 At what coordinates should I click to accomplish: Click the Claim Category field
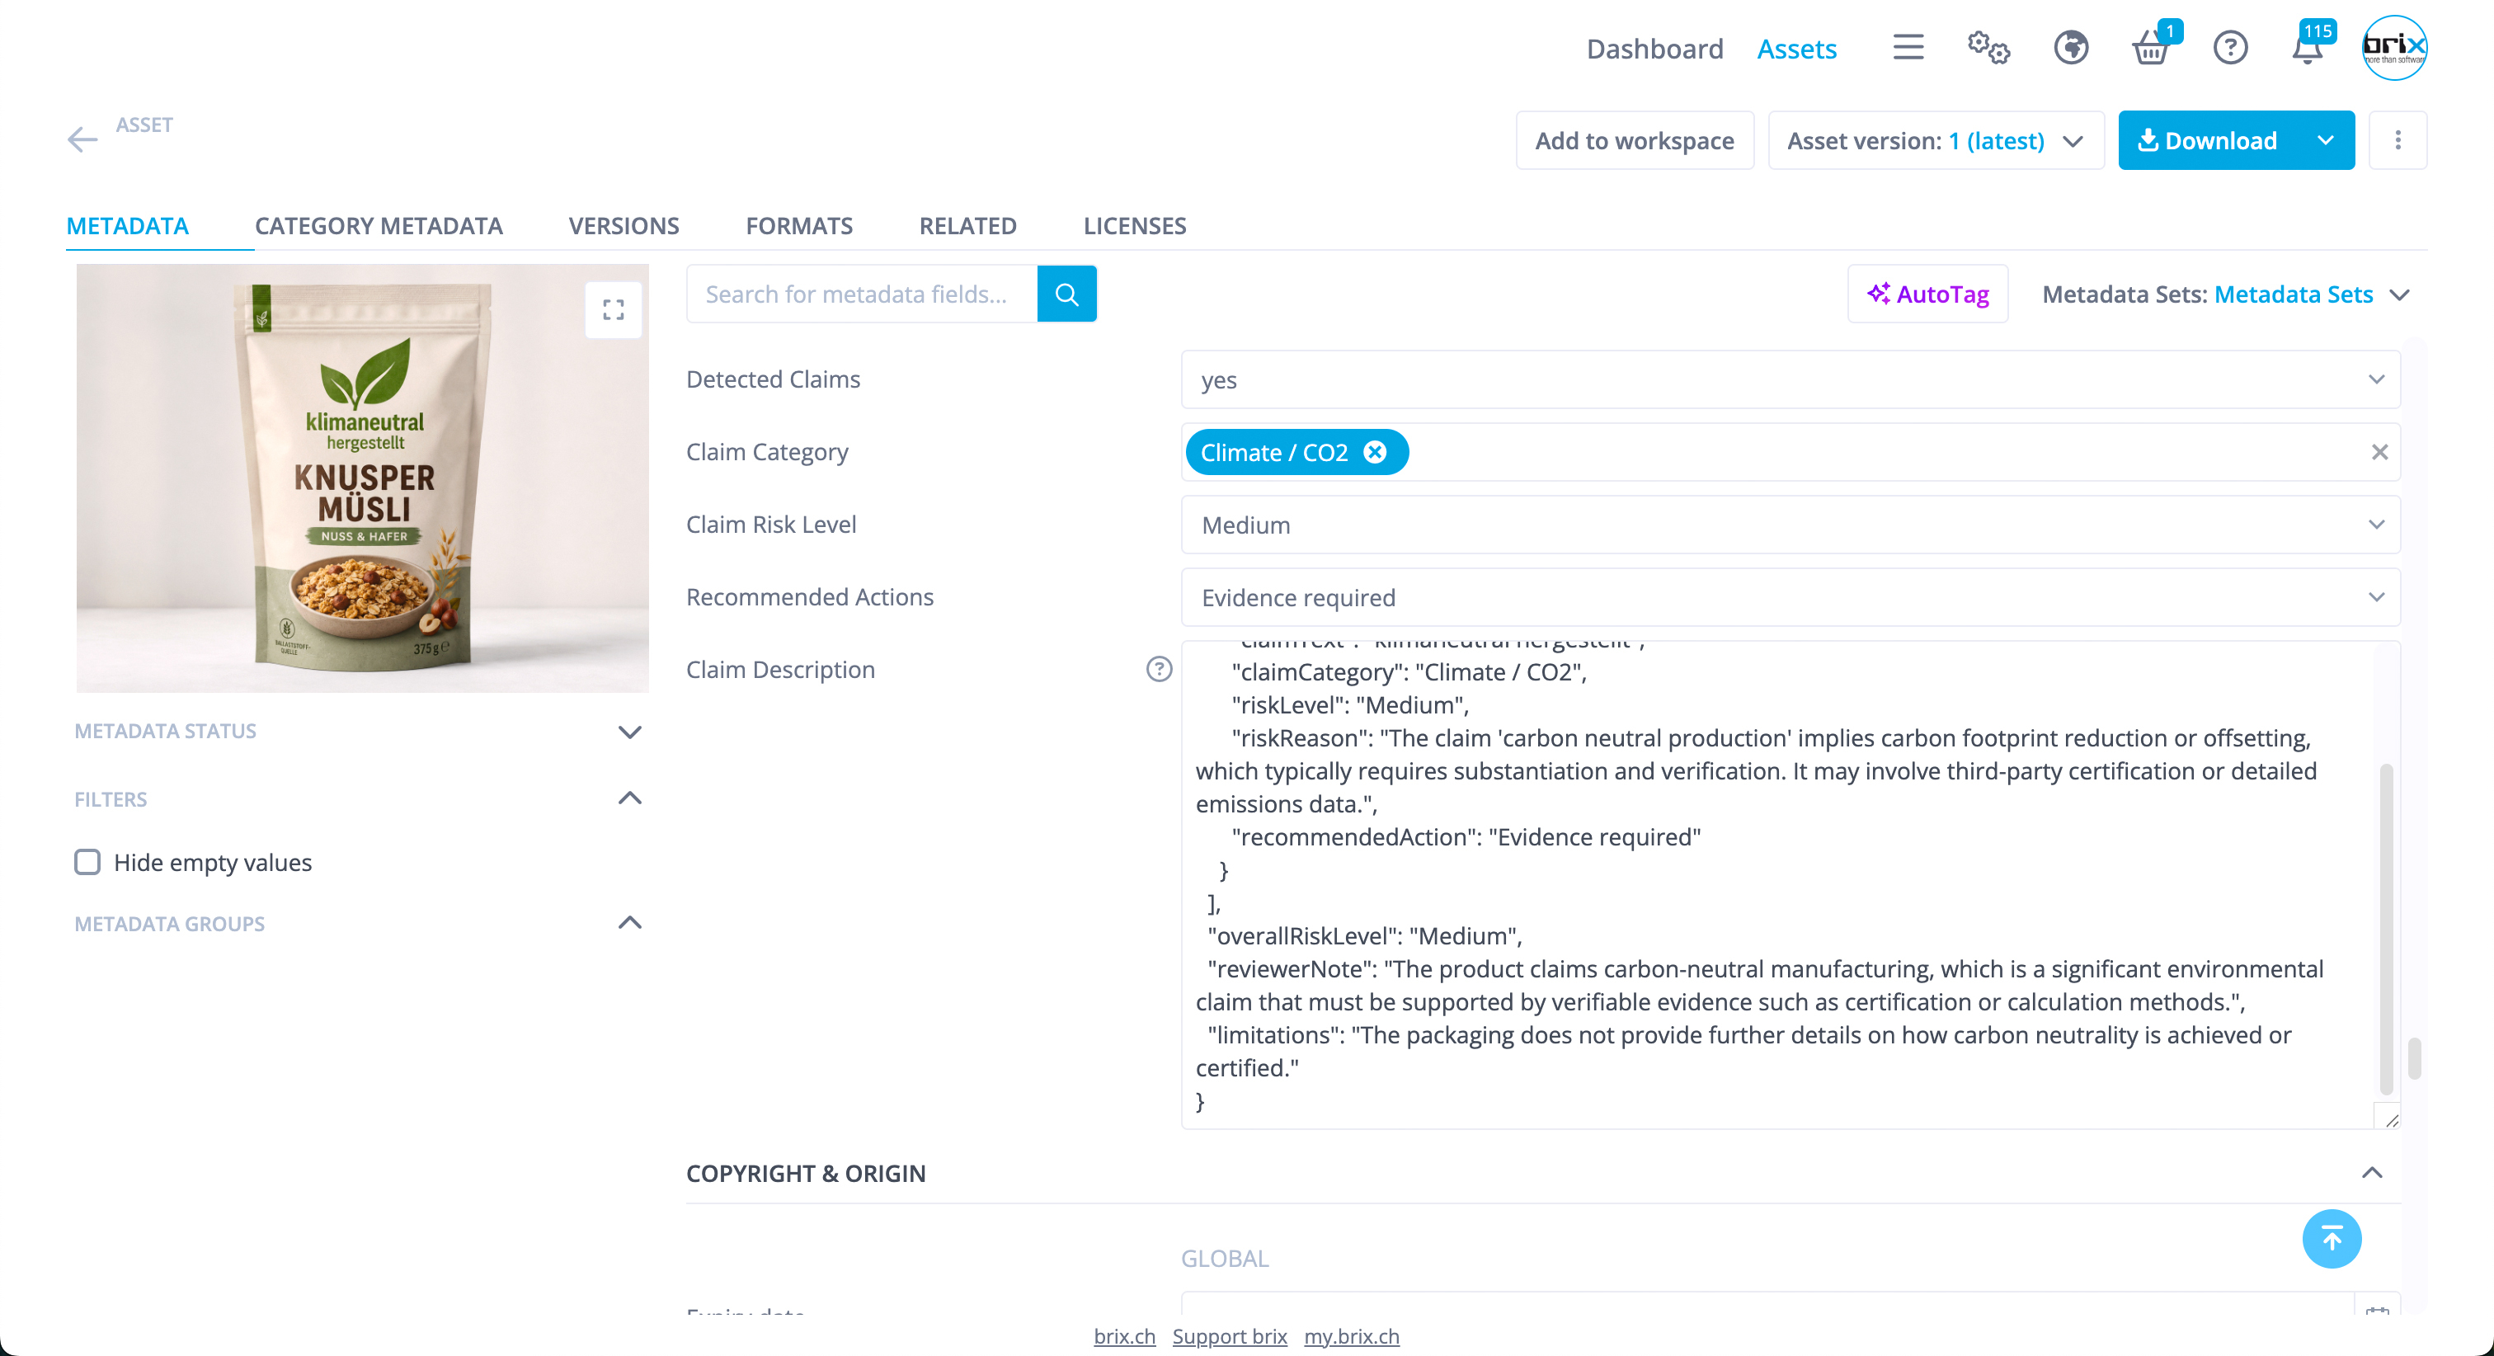[x=1791, y=452]
